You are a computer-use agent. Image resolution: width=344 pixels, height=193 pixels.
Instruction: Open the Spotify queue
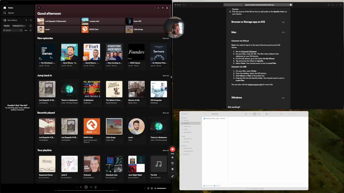(x=148, y=188)
